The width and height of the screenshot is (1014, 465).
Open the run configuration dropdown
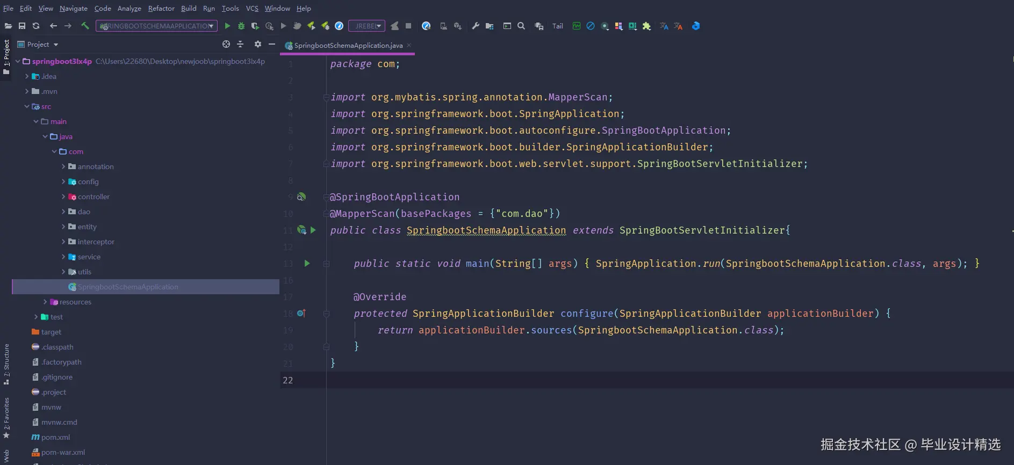(x=156, y=26)
